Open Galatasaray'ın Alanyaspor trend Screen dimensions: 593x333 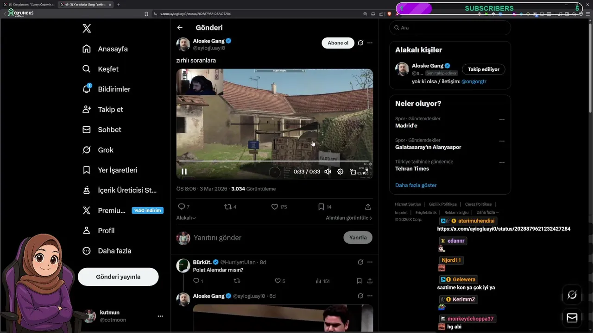pos(428,147)
